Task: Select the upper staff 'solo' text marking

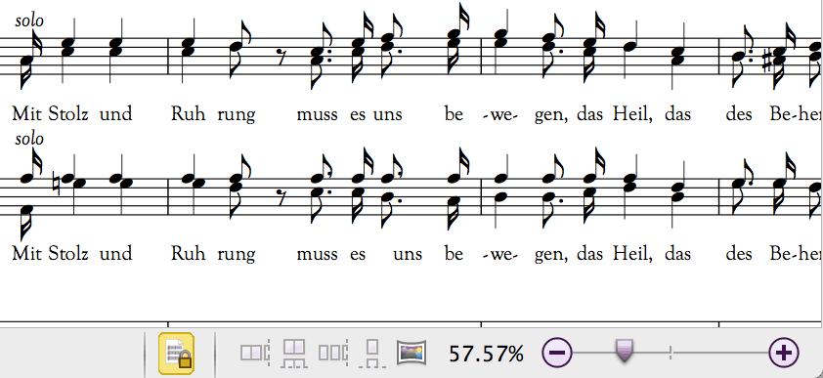Action: click(29, 21)
